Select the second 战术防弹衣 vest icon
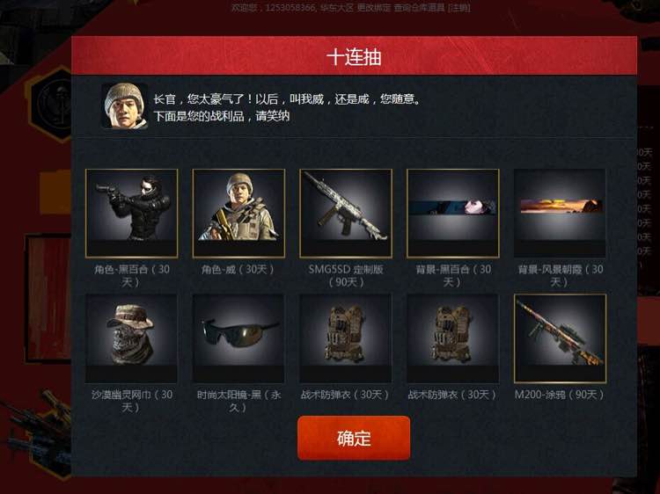 pyautogui.click(x=453, y=338)
